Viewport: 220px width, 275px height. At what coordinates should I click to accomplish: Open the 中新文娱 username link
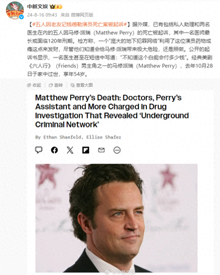(37, 7)
